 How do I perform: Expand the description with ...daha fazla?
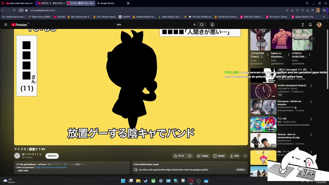click(22, 171)
